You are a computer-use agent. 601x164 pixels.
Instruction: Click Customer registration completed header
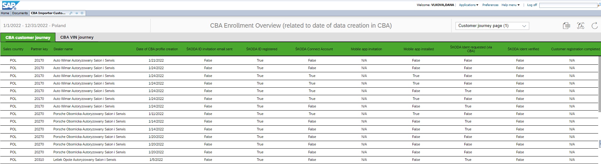575,49
